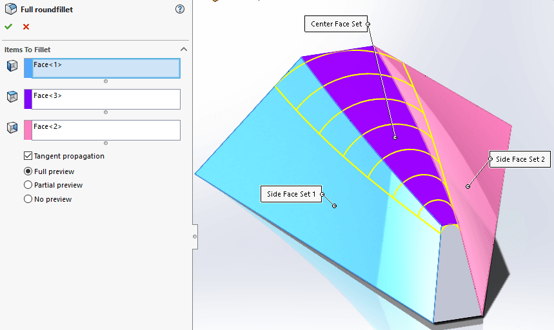Click the panel splitter handle to collapse the sidebar
The height and width of the screenshot is (330, 554).
tap(195, 237)
